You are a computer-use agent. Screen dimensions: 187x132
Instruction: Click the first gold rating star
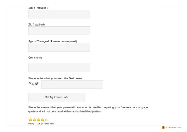pos(30,120)
